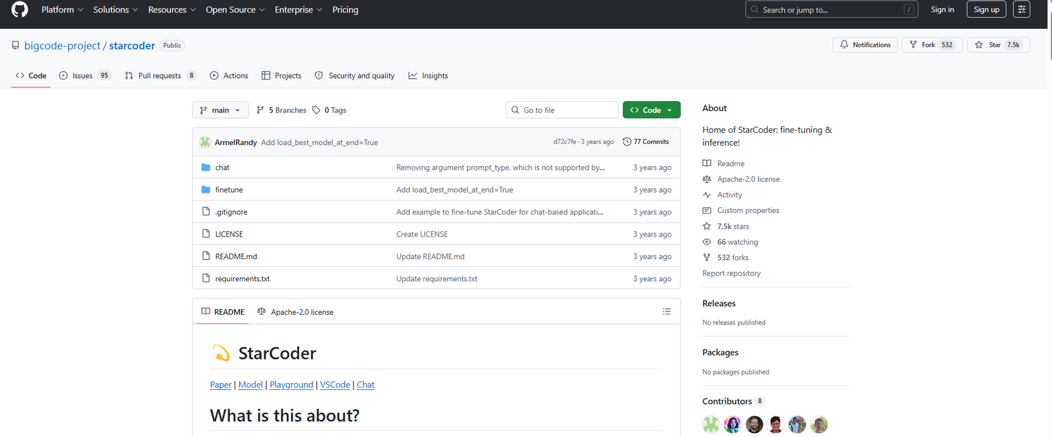Expand the Open Source menu

tap(235, 10)
